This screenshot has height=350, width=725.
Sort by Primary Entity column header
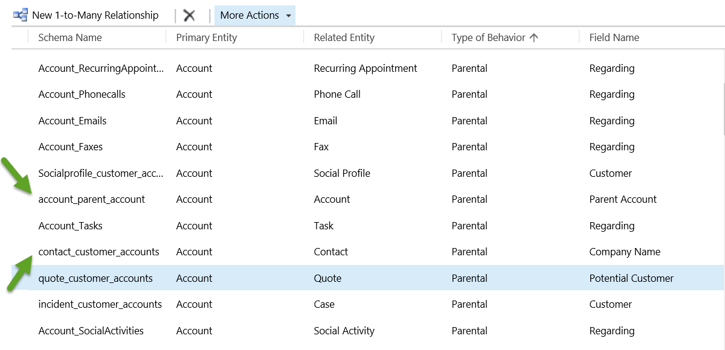tap(207, 37)
